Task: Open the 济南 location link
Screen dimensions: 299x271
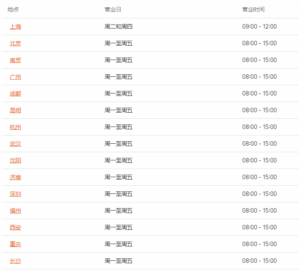Action: coord(15,178)
